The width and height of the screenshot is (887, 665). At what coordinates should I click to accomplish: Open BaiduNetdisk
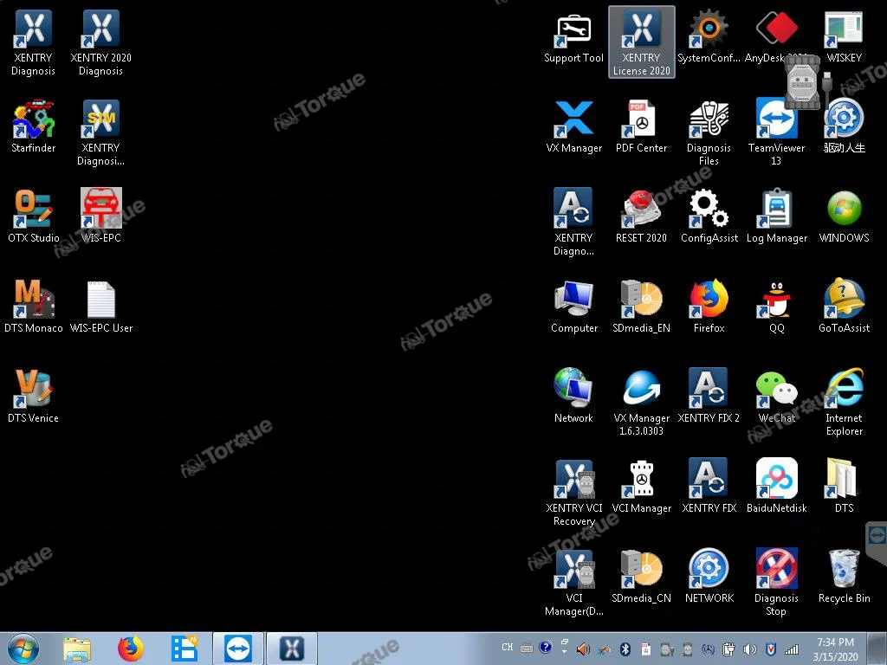pyautogui.click(x=776, y=486)
